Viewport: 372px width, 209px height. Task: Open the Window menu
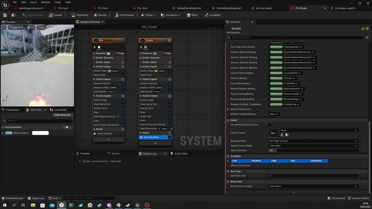[x=45, y=2]
